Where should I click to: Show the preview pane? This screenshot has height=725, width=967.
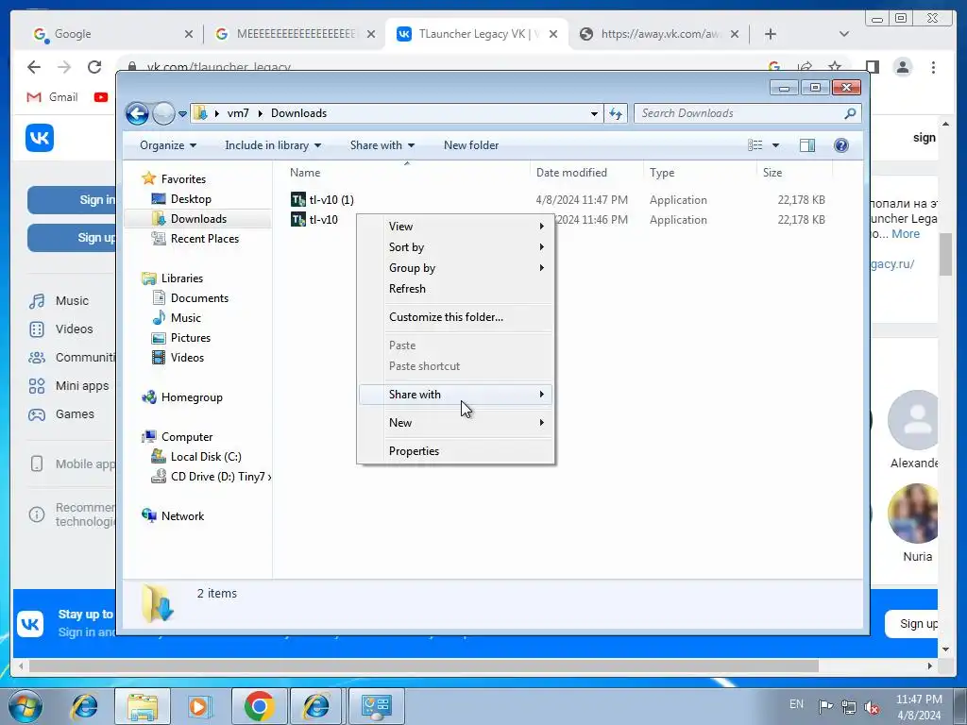pyautogui.click(x=806, y=144)
